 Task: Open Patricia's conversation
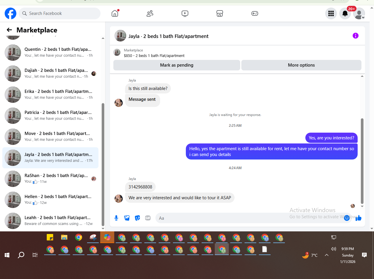(50, 116)
